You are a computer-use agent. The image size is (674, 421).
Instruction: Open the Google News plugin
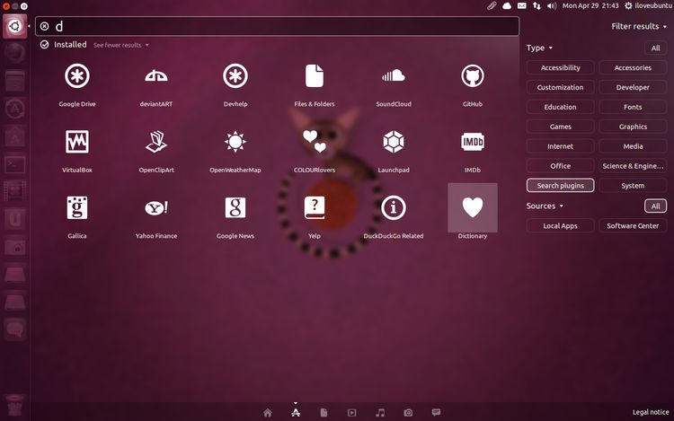tap(235, 207)
